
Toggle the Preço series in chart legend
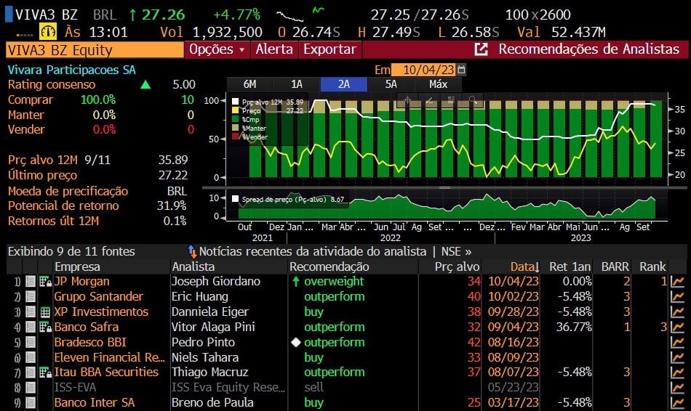(236, 111)
